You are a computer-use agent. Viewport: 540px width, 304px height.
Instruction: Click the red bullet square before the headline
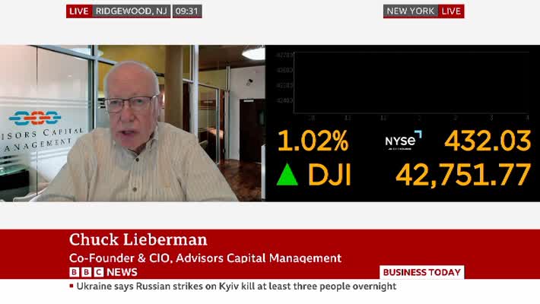tap(71, 286)
